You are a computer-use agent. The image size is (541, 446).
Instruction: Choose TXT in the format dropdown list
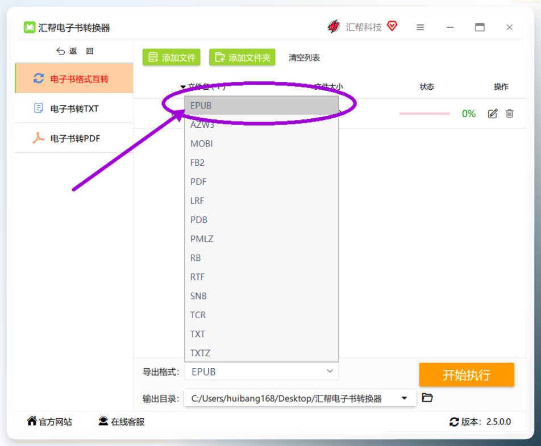[261, 334]
